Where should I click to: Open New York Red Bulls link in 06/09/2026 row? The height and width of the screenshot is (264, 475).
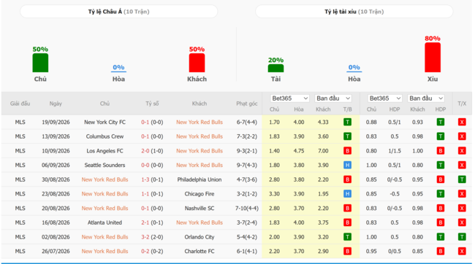click(x=199, y=165)
